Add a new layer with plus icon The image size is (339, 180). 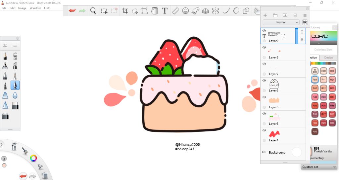pyautogui.click(x=265, y=15)
